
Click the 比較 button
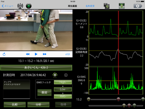[x=15, y=105]
